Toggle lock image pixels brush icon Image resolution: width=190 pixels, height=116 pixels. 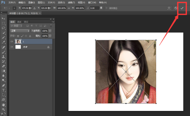[22, 36]
